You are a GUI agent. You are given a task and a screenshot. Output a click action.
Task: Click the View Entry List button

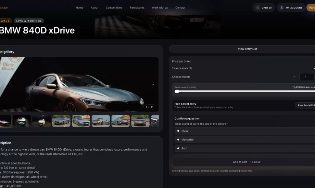pyautogui.click(x=242, y=49)
